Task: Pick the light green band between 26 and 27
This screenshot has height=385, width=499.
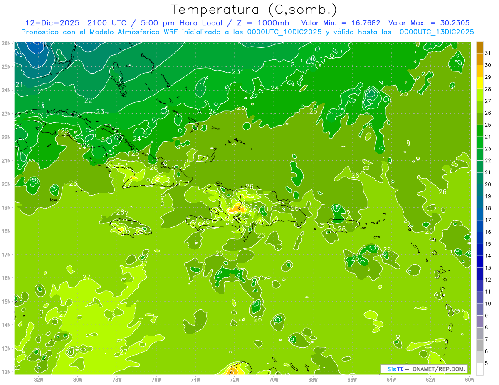Action: point(479,107)
